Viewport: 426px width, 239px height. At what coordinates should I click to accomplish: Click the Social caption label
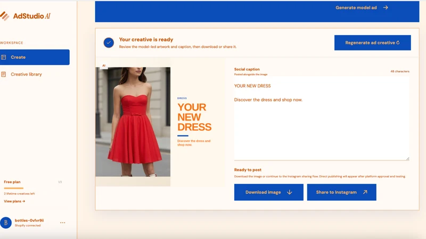(x=247, y=70)
